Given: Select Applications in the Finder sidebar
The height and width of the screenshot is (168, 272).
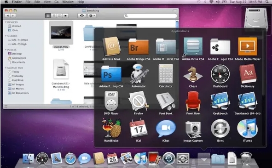Looking at the screenshot, I should point(17,58).
